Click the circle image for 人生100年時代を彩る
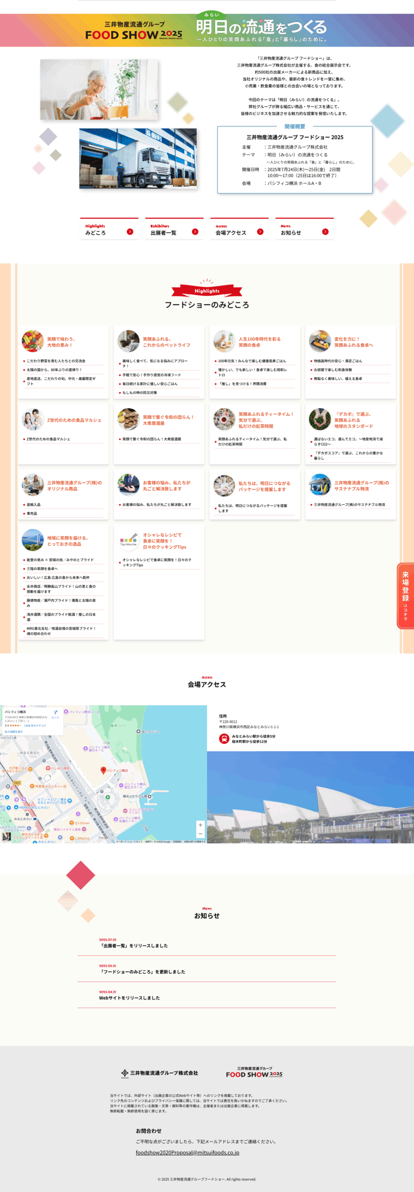The height and width of the screenshot is (1192, 414). coord(224,341)
